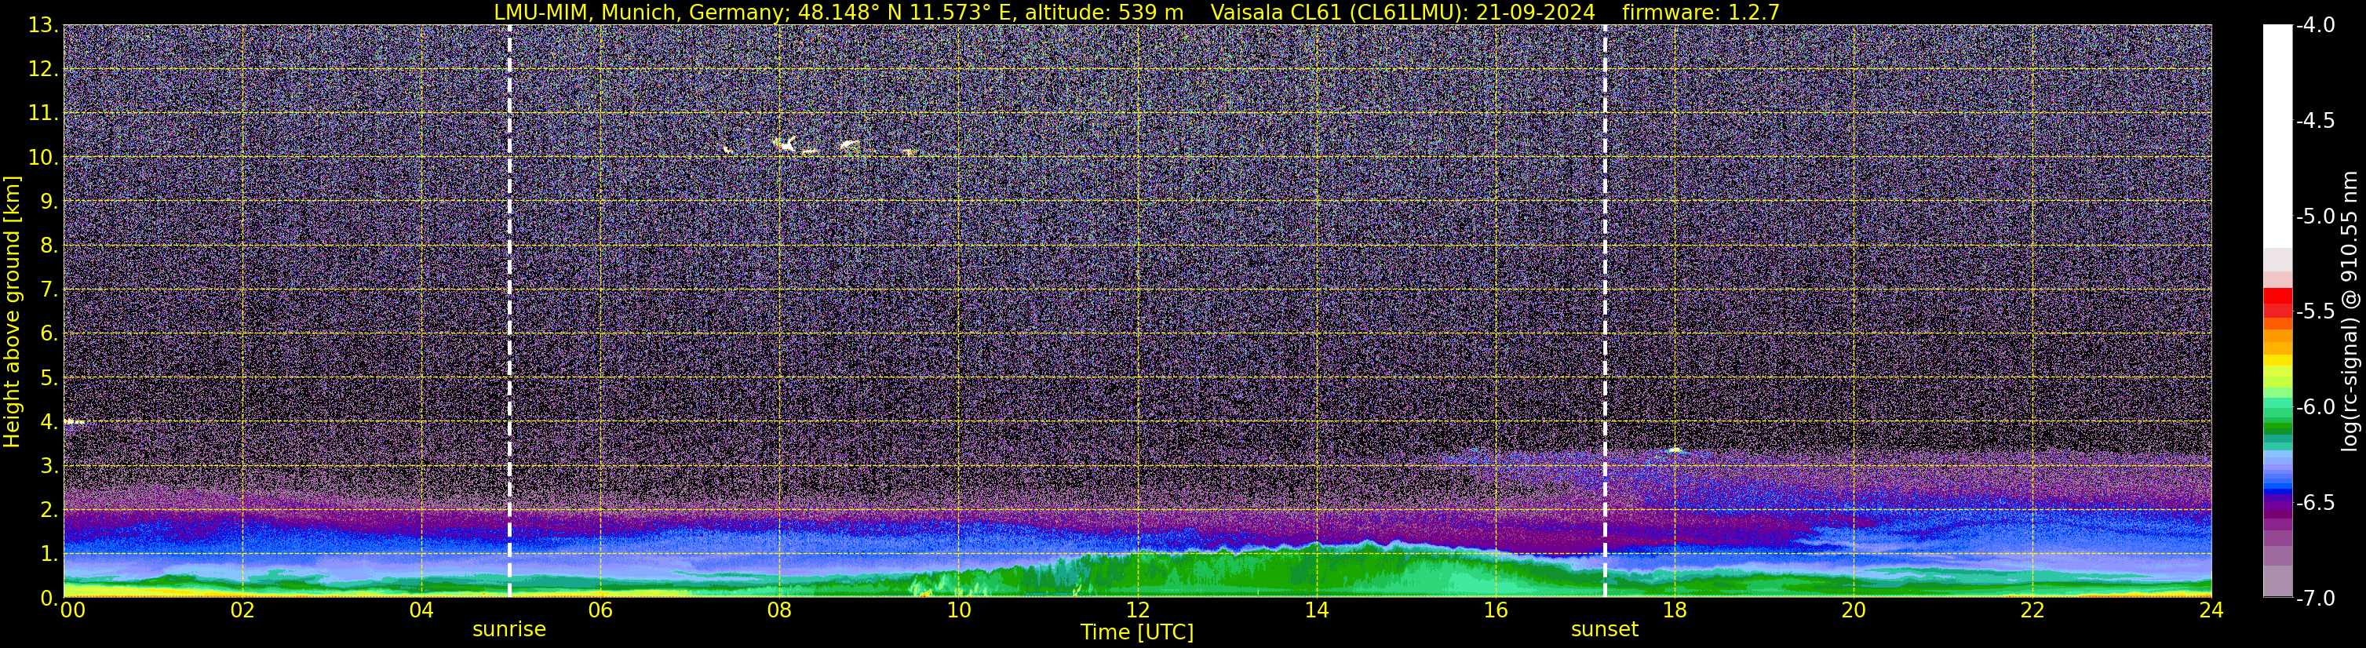Click the 'firmware: 1.2.7' title text
2366x648 pixels.
(x=1701, y=13)
